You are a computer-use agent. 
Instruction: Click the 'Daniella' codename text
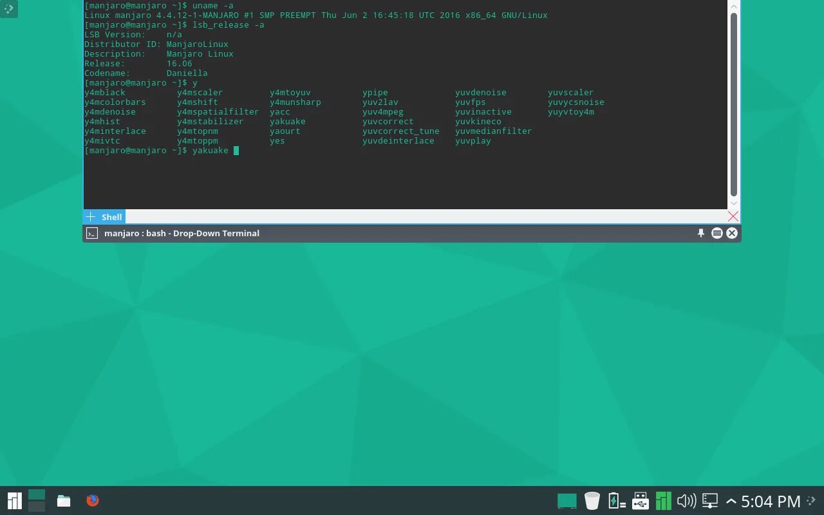pos(187,73)
